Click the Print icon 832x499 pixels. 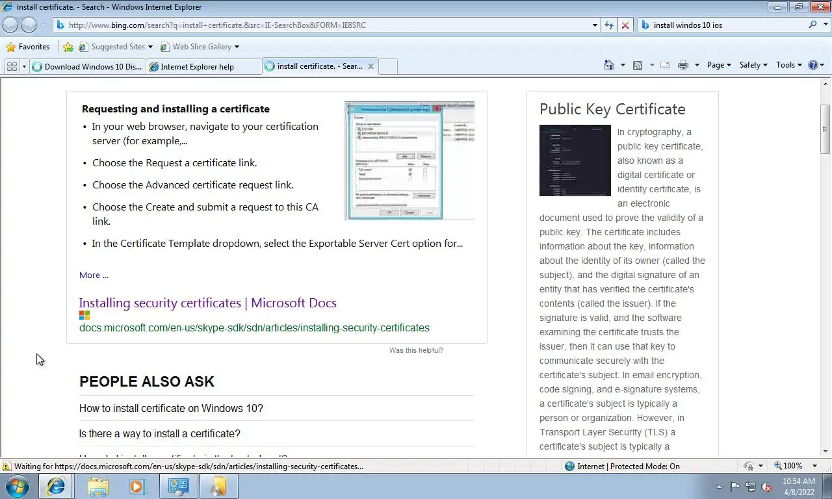tap(682, 65)
